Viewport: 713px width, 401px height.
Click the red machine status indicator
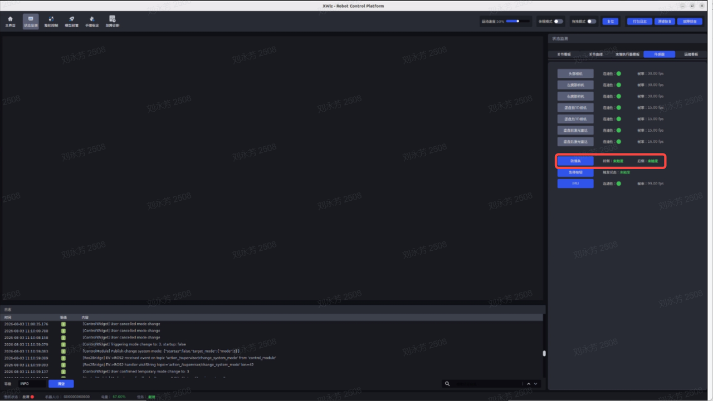(32, 397)
